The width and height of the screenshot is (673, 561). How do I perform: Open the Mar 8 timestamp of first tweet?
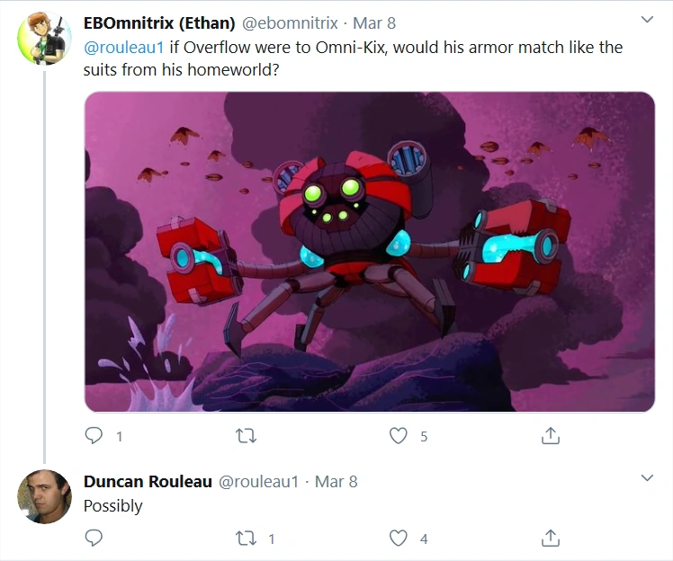click(374, 23)
